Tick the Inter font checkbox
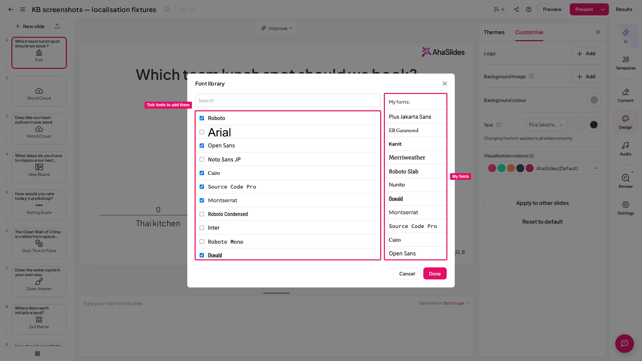This screenshot has width=642, height=361. [202, 228]
